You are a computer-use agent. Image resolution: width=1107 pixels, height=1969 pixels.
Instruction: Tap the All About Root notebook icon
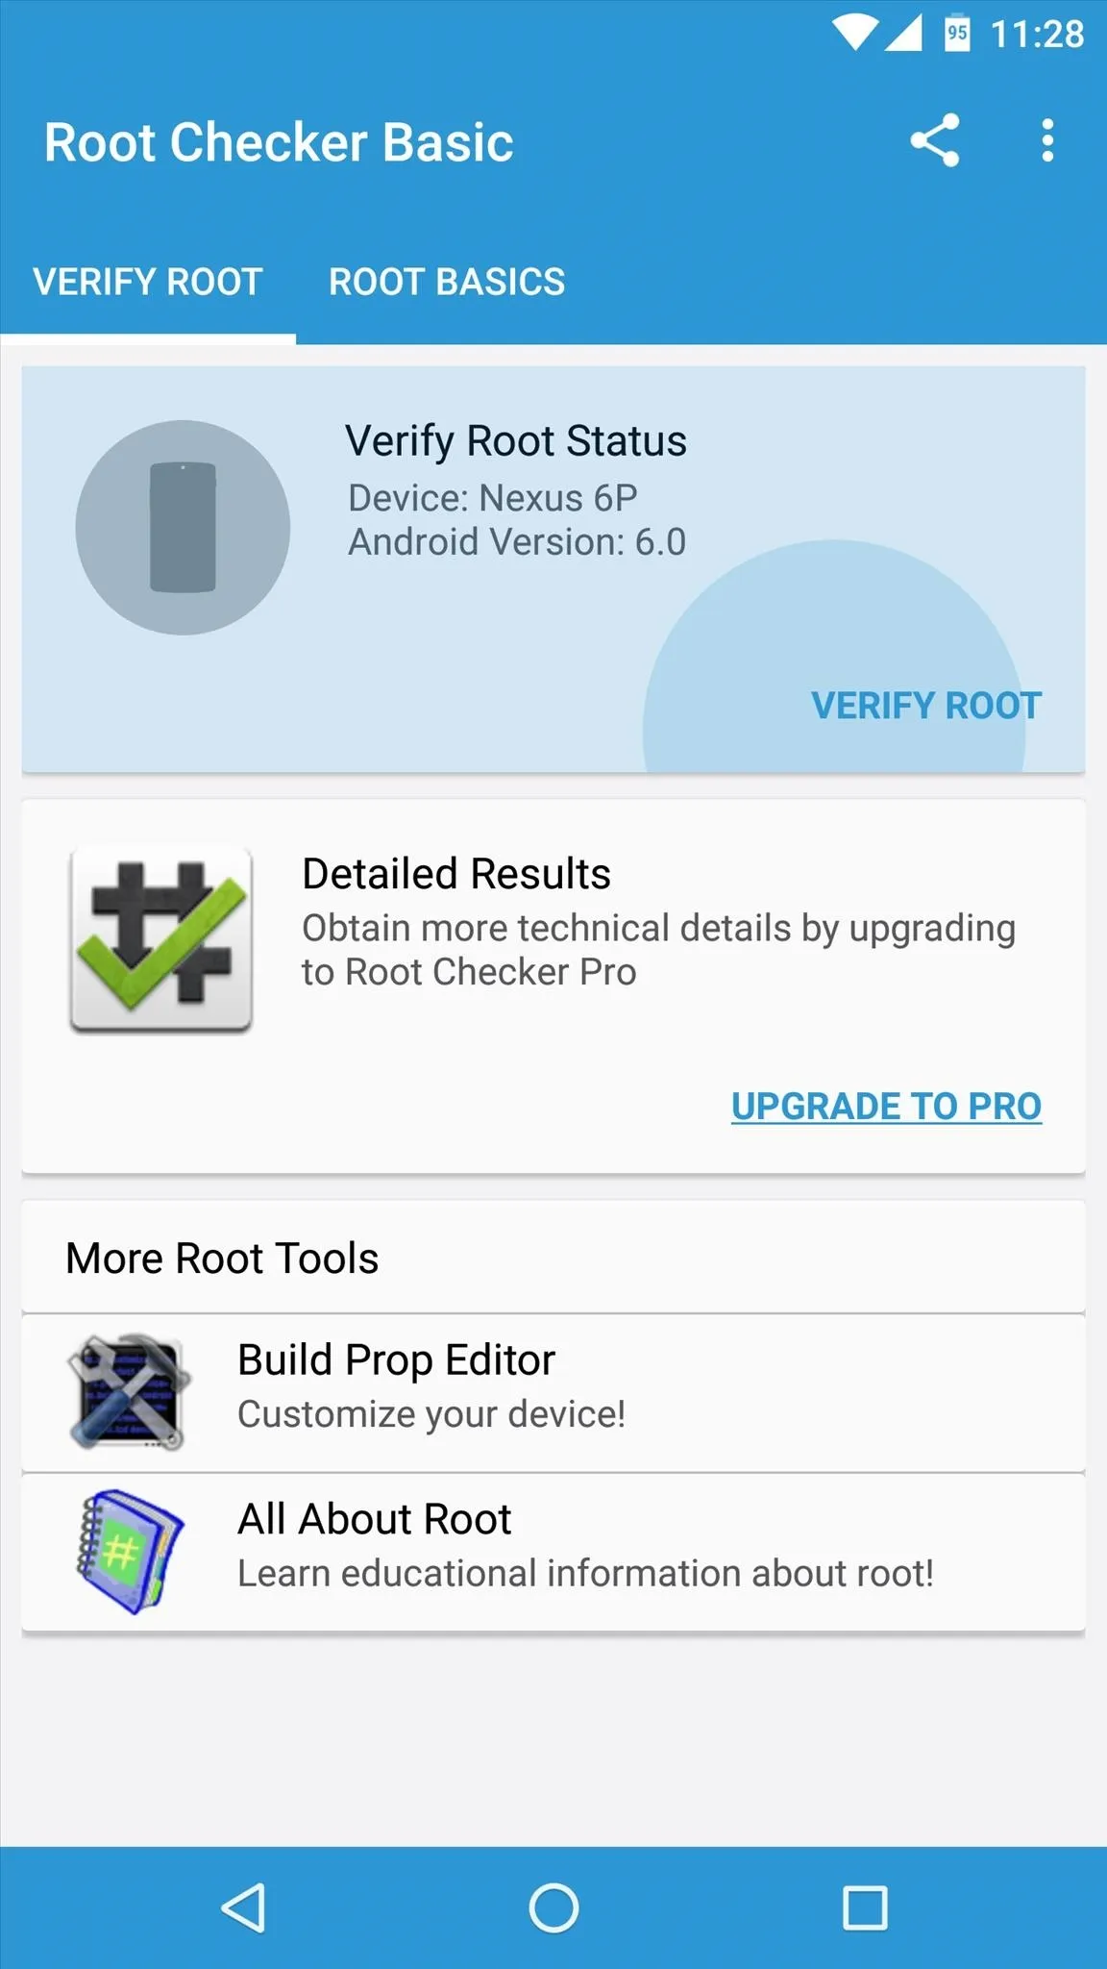(129, 1551)
